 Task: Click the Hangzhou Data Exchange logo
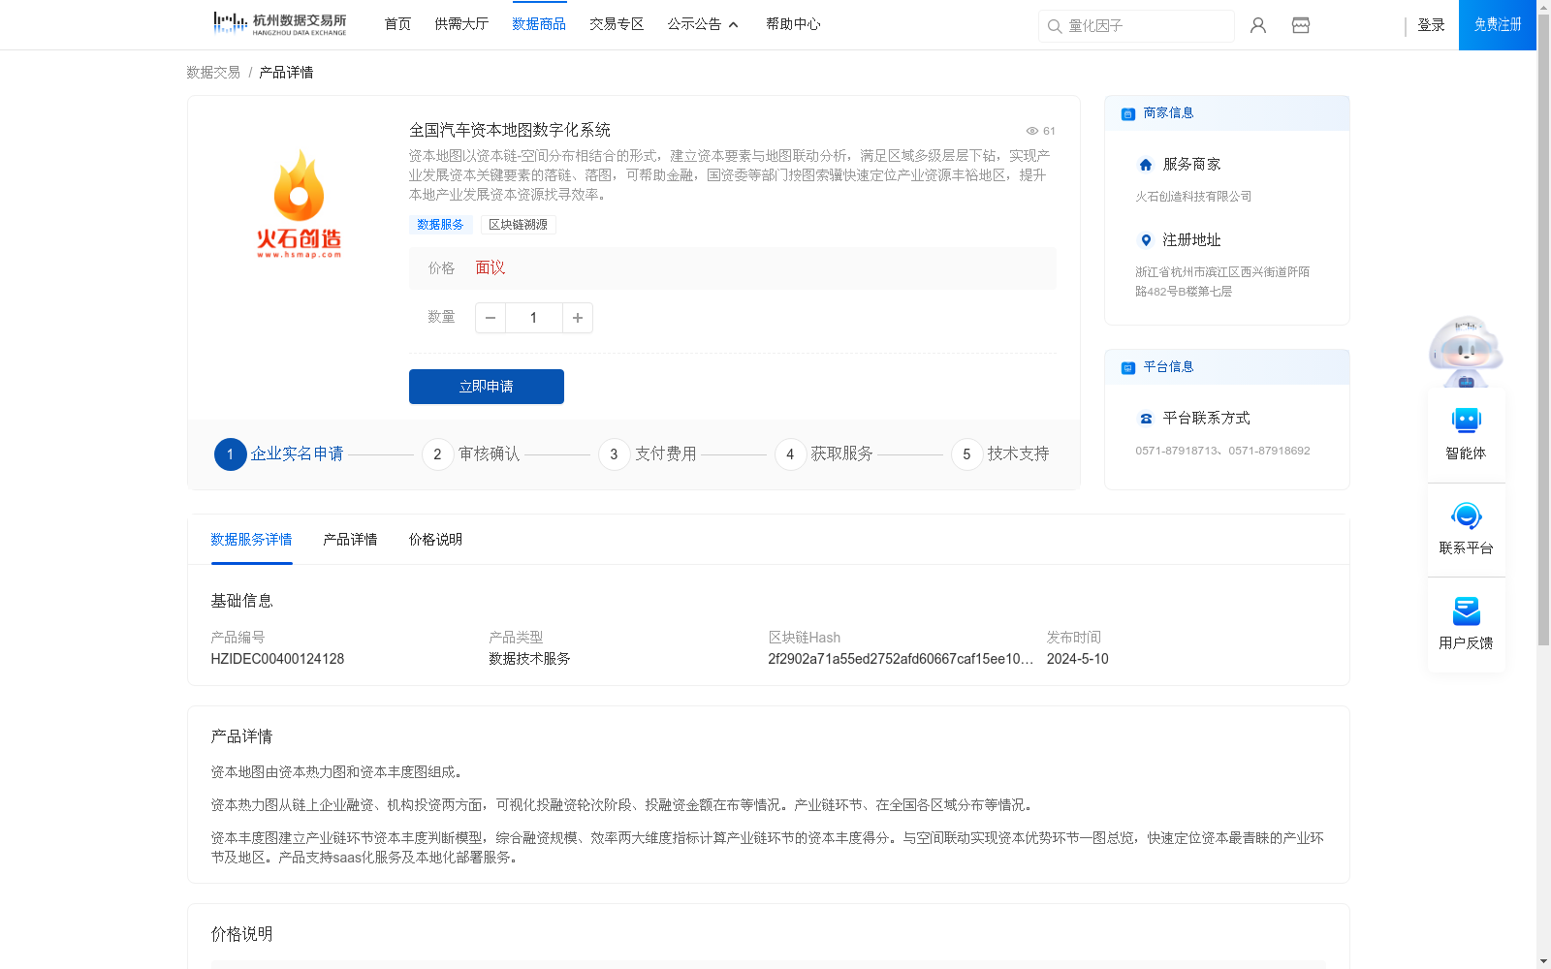(279, 24)
